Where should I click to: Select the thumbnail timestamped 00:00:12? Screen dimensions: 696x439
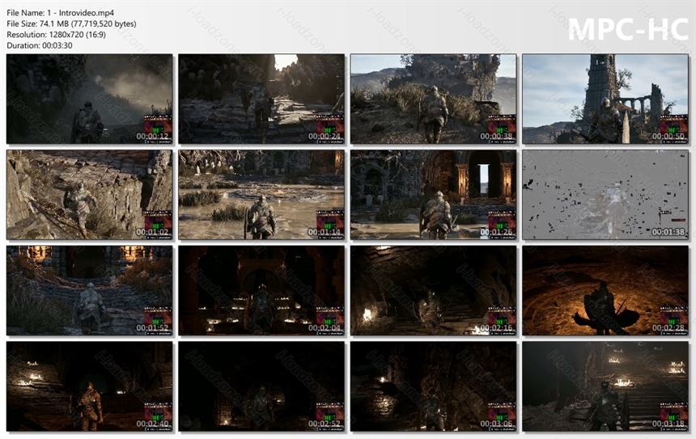coord(90,99)
